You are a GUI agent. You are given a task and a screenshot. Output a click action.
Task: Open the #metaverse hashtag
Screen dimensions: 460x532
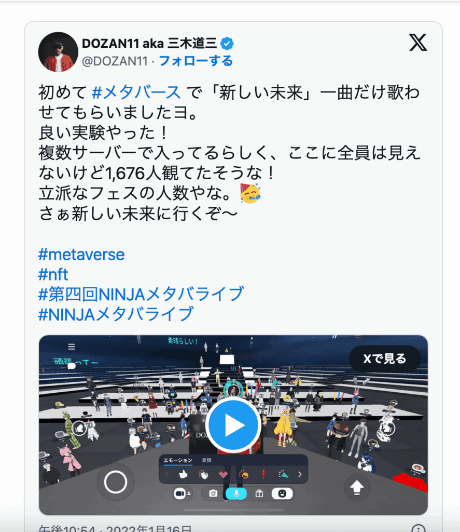[81, 255]
